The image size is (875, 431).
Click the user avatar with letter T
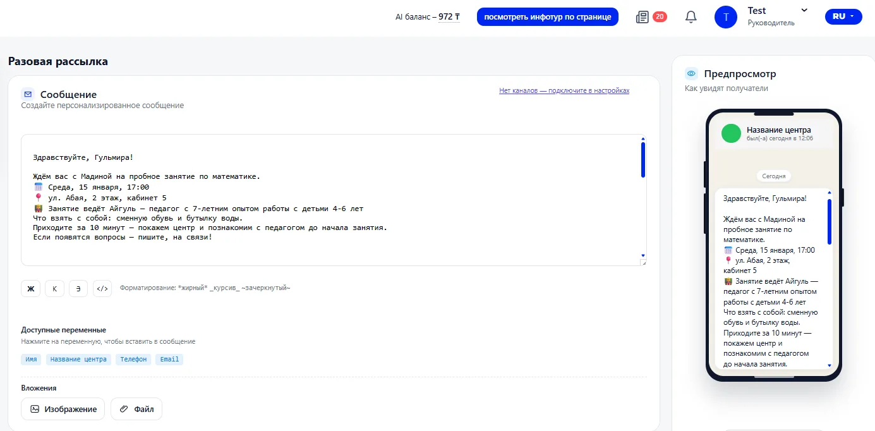(725, 17)
